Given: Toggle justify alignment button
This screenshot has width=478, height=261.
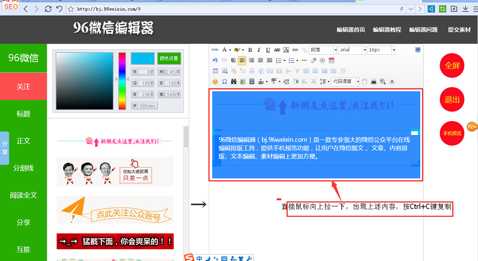Looking at the screenshot, I should pyautogui.click(x=269, y=60).
